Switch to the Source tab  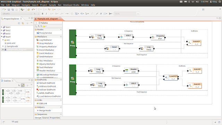(45, 118)
